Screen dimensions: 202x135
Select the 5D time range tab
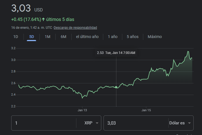[x=31, y=37]
